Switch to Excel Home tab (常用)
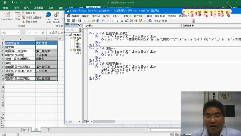 point(17,8)
